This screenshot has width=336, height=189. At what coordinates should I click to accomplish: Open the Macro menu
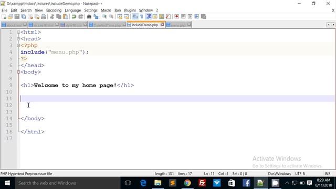[106, 10]
